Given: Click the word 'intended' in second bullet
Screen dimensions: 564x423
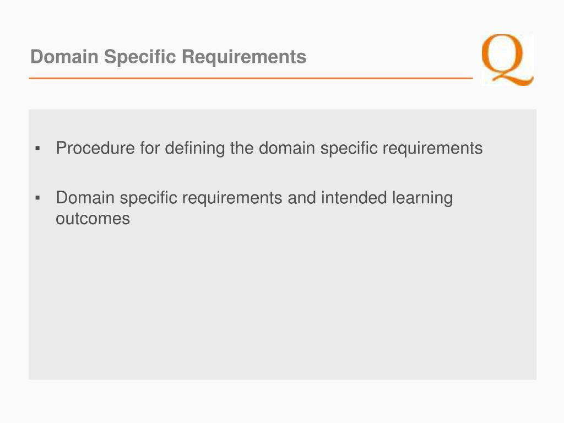Looking at the screenshot, I should 354,198.
